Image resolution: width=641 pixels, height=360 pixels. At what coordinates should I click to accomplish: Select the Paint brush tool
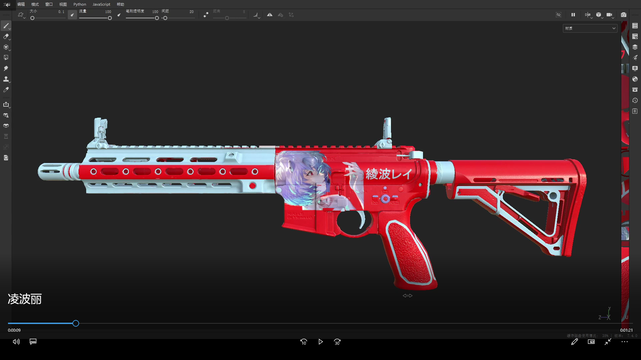pos(6,26)
